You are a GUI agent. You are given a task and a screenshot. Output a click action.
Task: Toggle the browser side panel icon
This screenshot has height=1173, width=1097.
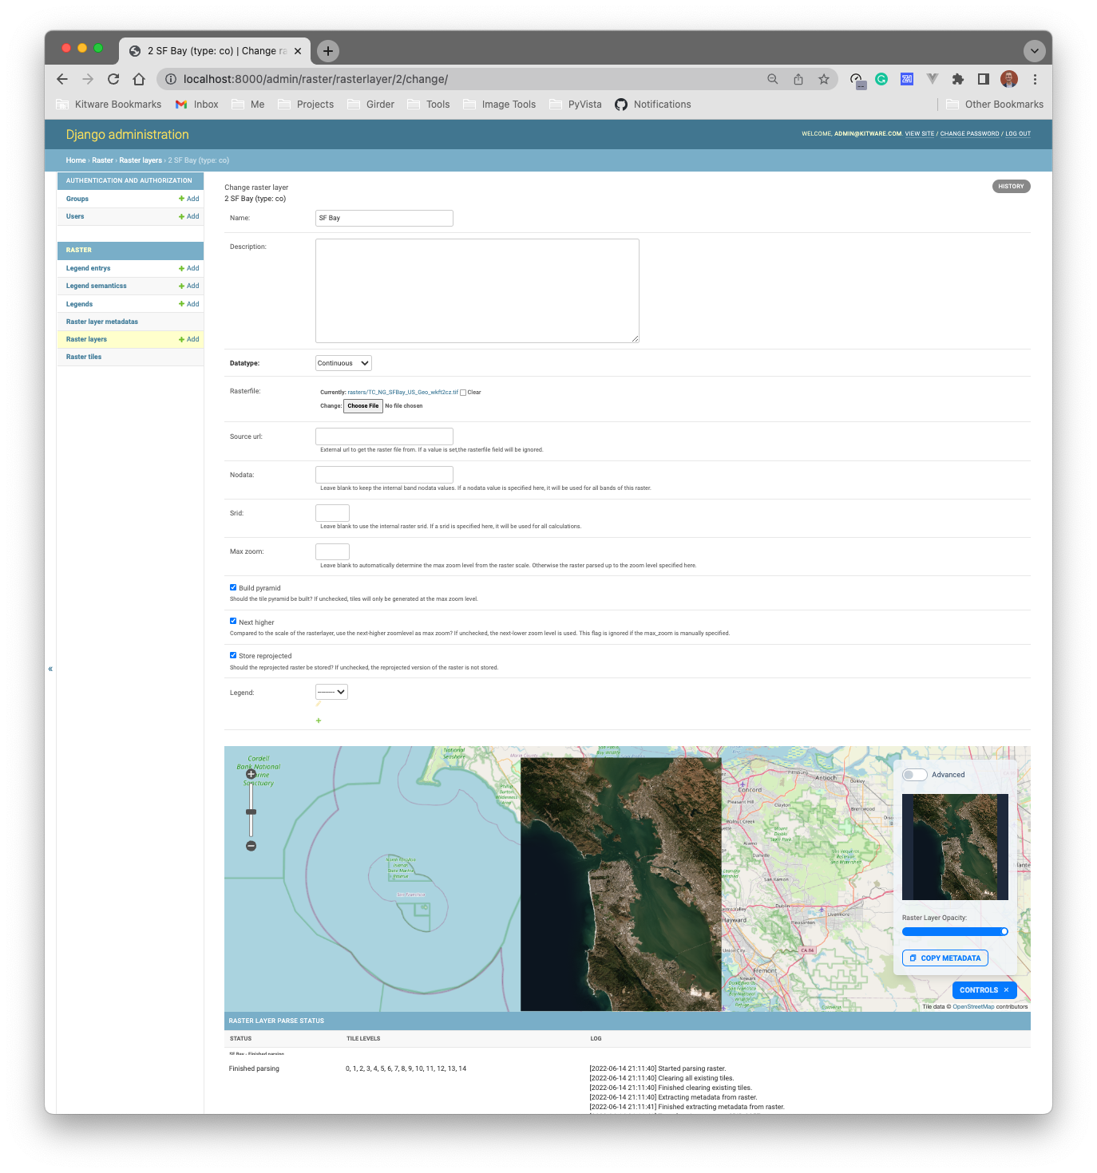(984, 79)
